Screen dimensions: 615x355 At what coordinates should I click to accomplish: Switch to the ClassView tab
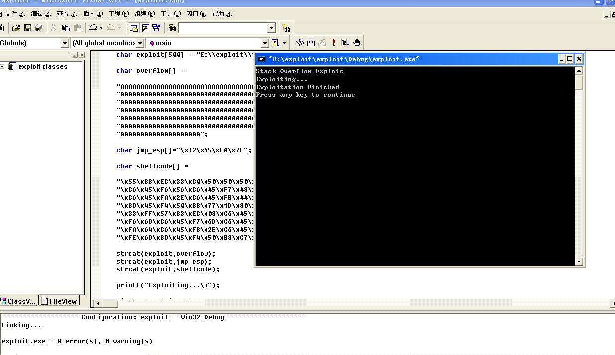(18, 301)
